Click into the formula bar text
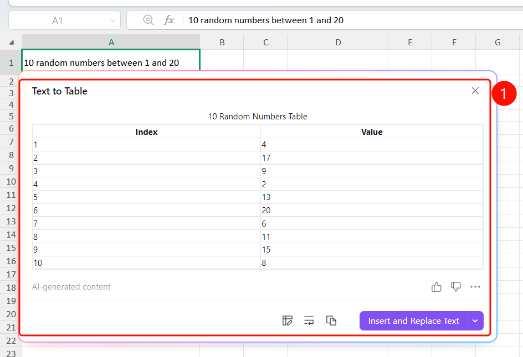This screenshot has height=357, width=523. [x=266, y=20]
